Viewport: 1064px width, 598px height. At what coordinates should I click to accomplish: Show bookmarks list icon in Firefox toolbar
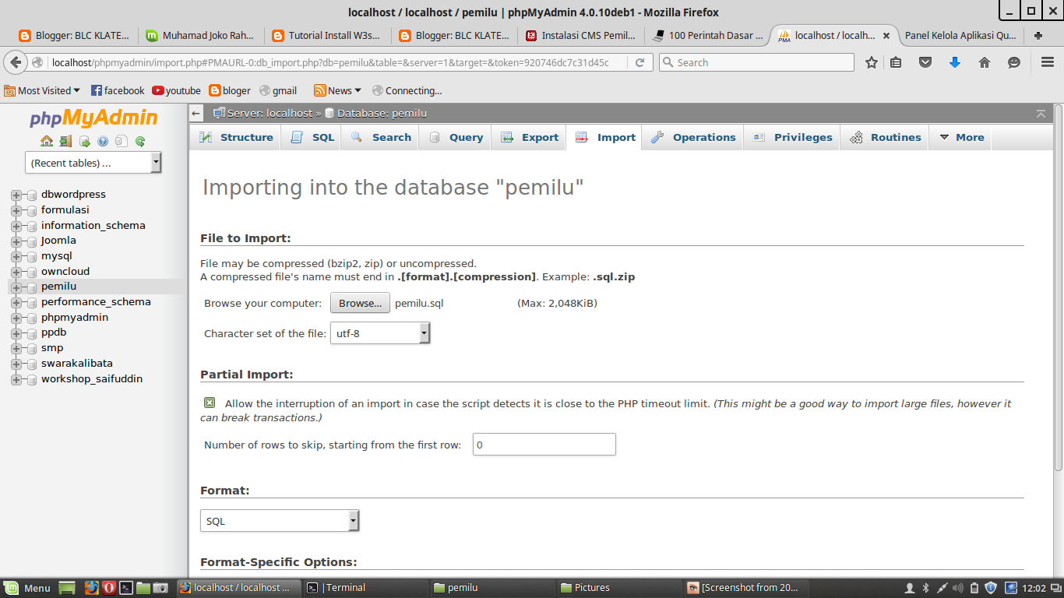896,62
